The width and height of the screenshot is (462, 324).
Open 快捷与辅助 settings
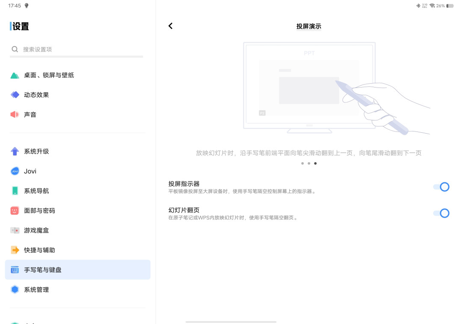tap(78, 250)
